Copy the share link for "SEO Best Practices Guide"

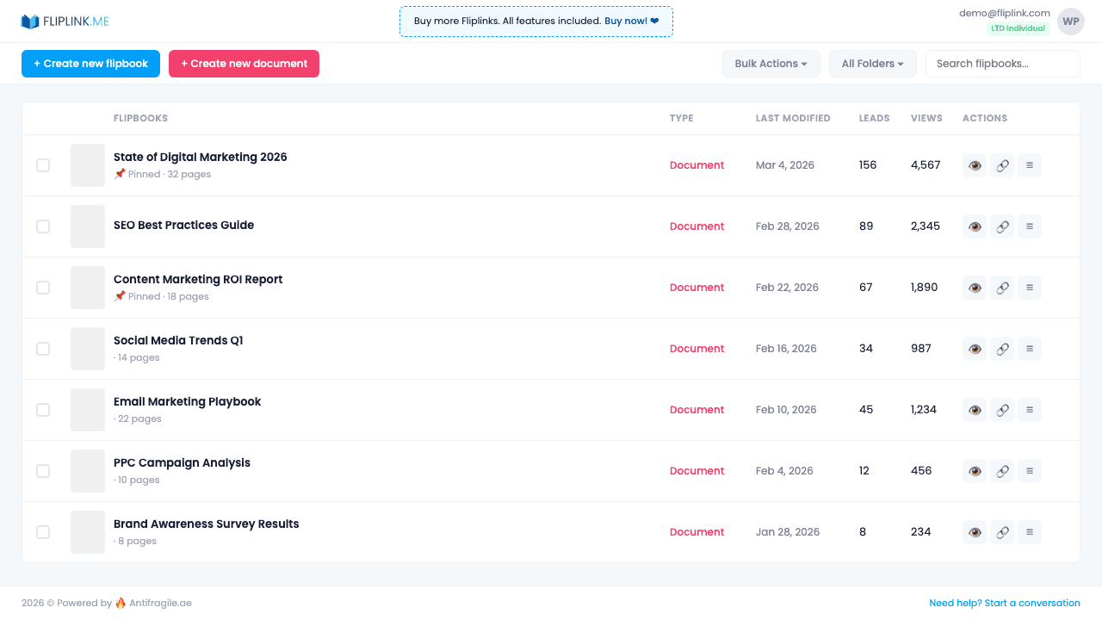click(x=1001, y=226)
